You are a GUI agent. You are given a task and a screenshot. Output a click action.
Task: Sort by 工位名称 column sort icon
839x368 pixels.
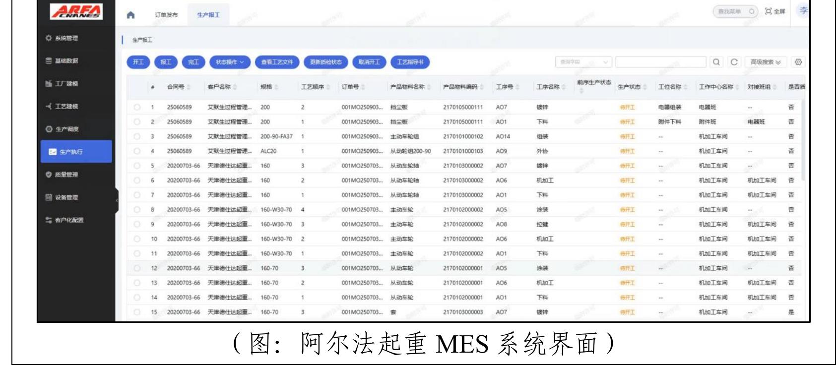[686, 87]
